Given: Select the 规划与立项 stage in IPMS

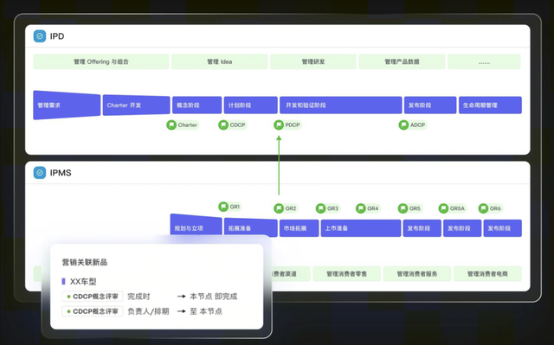Looking at the screenshot, I should [196, 225].
